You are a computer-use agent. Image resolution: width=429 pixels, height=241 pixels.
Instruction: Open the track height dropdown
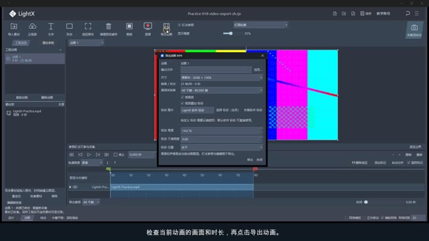pyautogui.click(x=92, y=163)
